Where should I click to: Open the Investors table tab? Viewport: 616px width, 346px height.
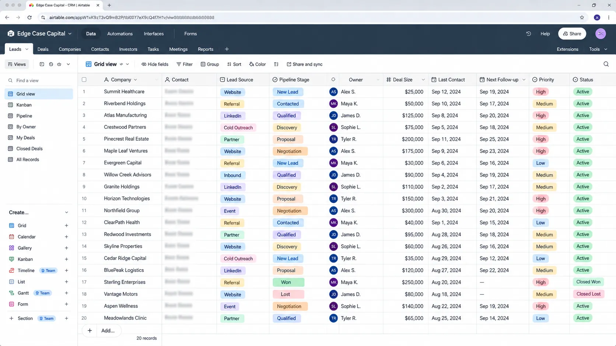pos(128,49)
